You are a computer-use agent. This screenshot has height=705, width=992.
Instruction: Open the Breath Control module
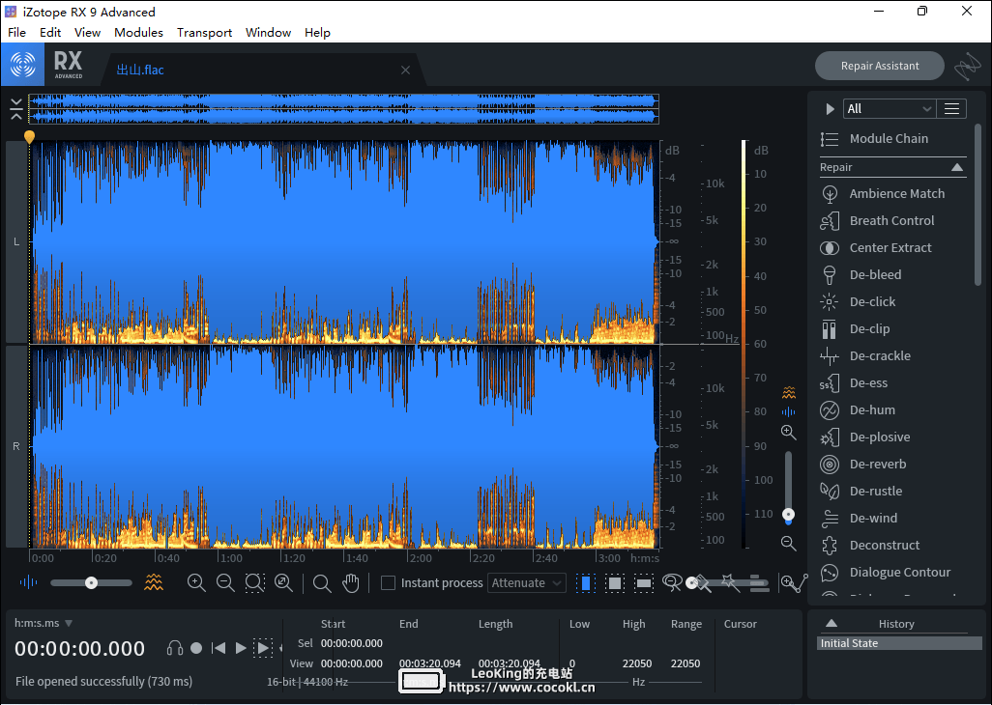click(x=878, y=221)
